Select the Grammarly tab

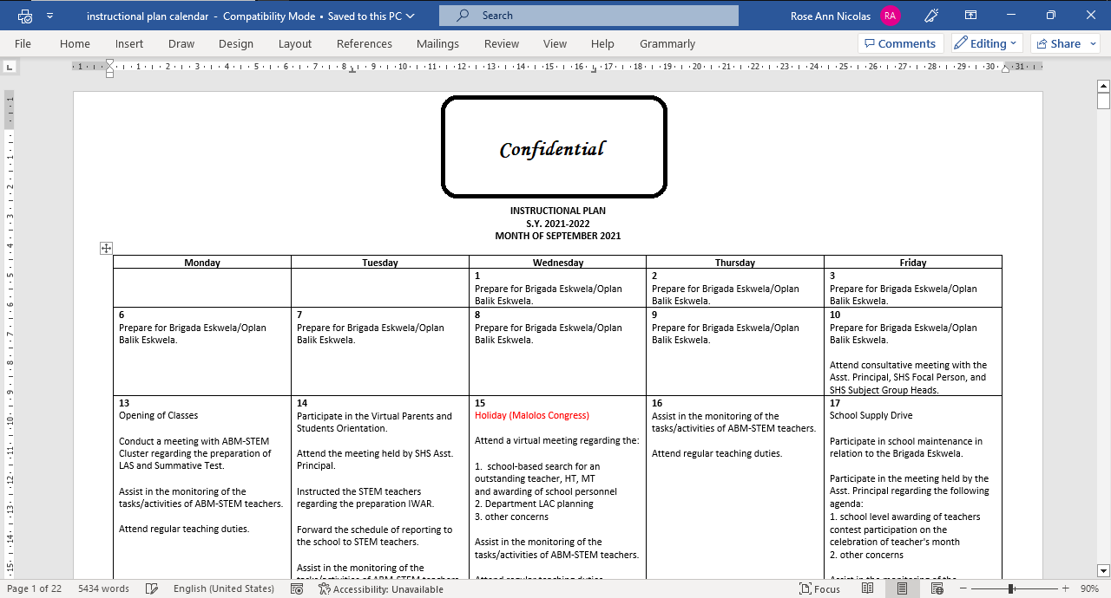[x=667, y=43]
